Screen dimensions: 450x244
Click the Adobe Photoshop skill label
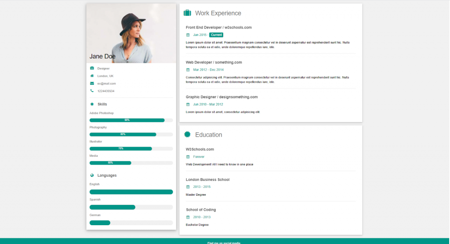tap(102, 113)
